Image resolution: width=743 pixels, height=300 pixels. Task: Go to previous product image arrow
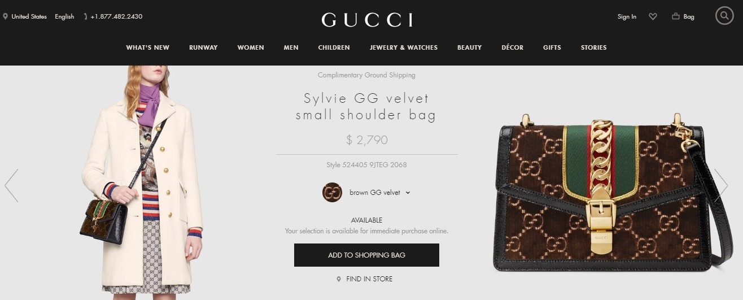[x=11, y=185]
